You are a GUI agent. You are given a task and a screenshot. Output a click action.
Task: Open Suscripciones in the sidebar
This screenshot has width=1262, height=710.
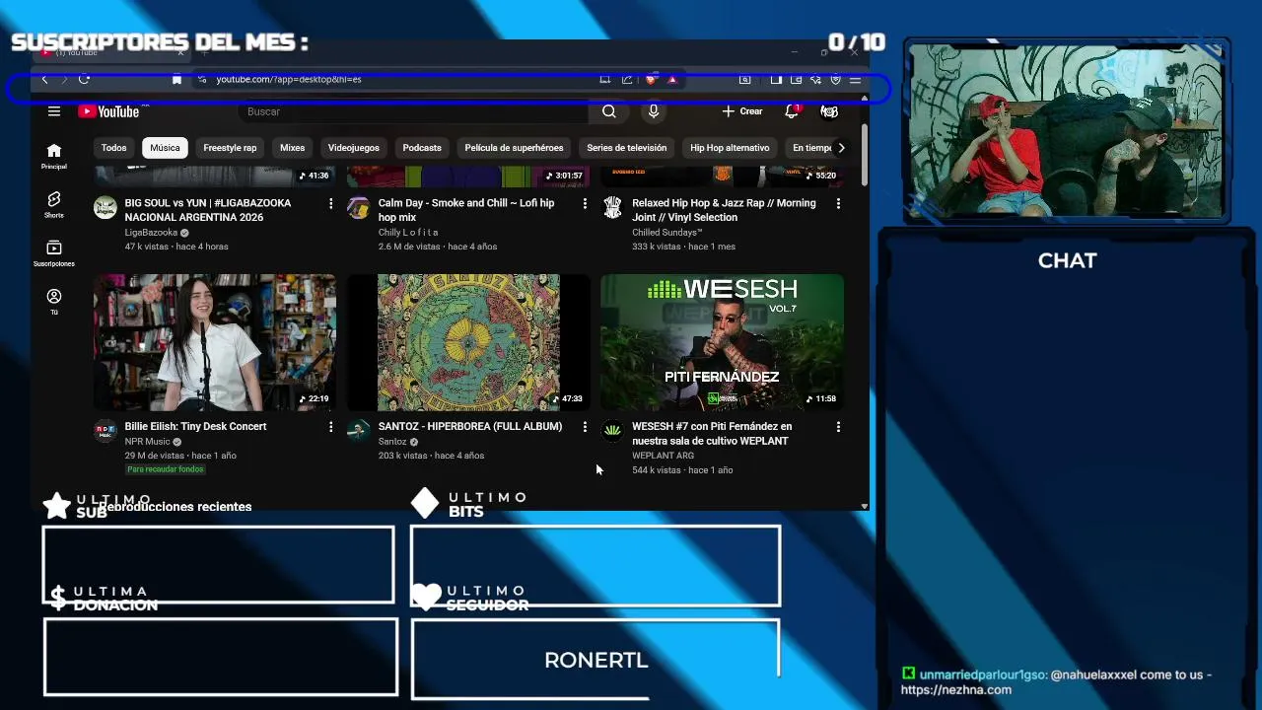[x=54, y=253]
